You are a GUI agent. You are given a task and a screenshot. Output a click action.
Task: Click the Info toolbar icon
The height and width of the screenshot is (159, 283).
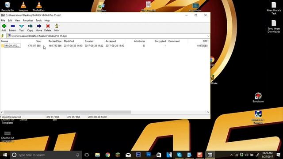coord(57,28)
